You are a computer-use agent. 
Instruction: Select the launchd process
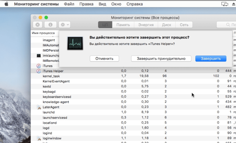[x=49, y=112]
